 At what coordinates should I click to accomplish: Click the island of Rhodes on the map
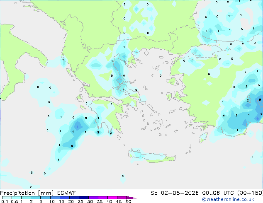(x=203, y=138)
